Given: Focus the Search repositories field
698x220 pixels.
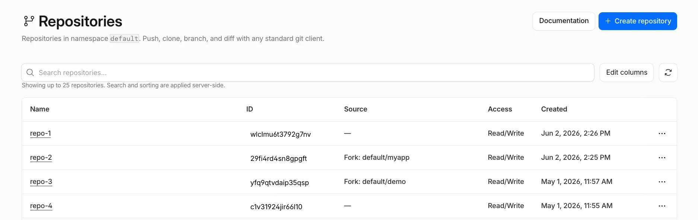Looking at the screenshot, I should coord(308,72).
